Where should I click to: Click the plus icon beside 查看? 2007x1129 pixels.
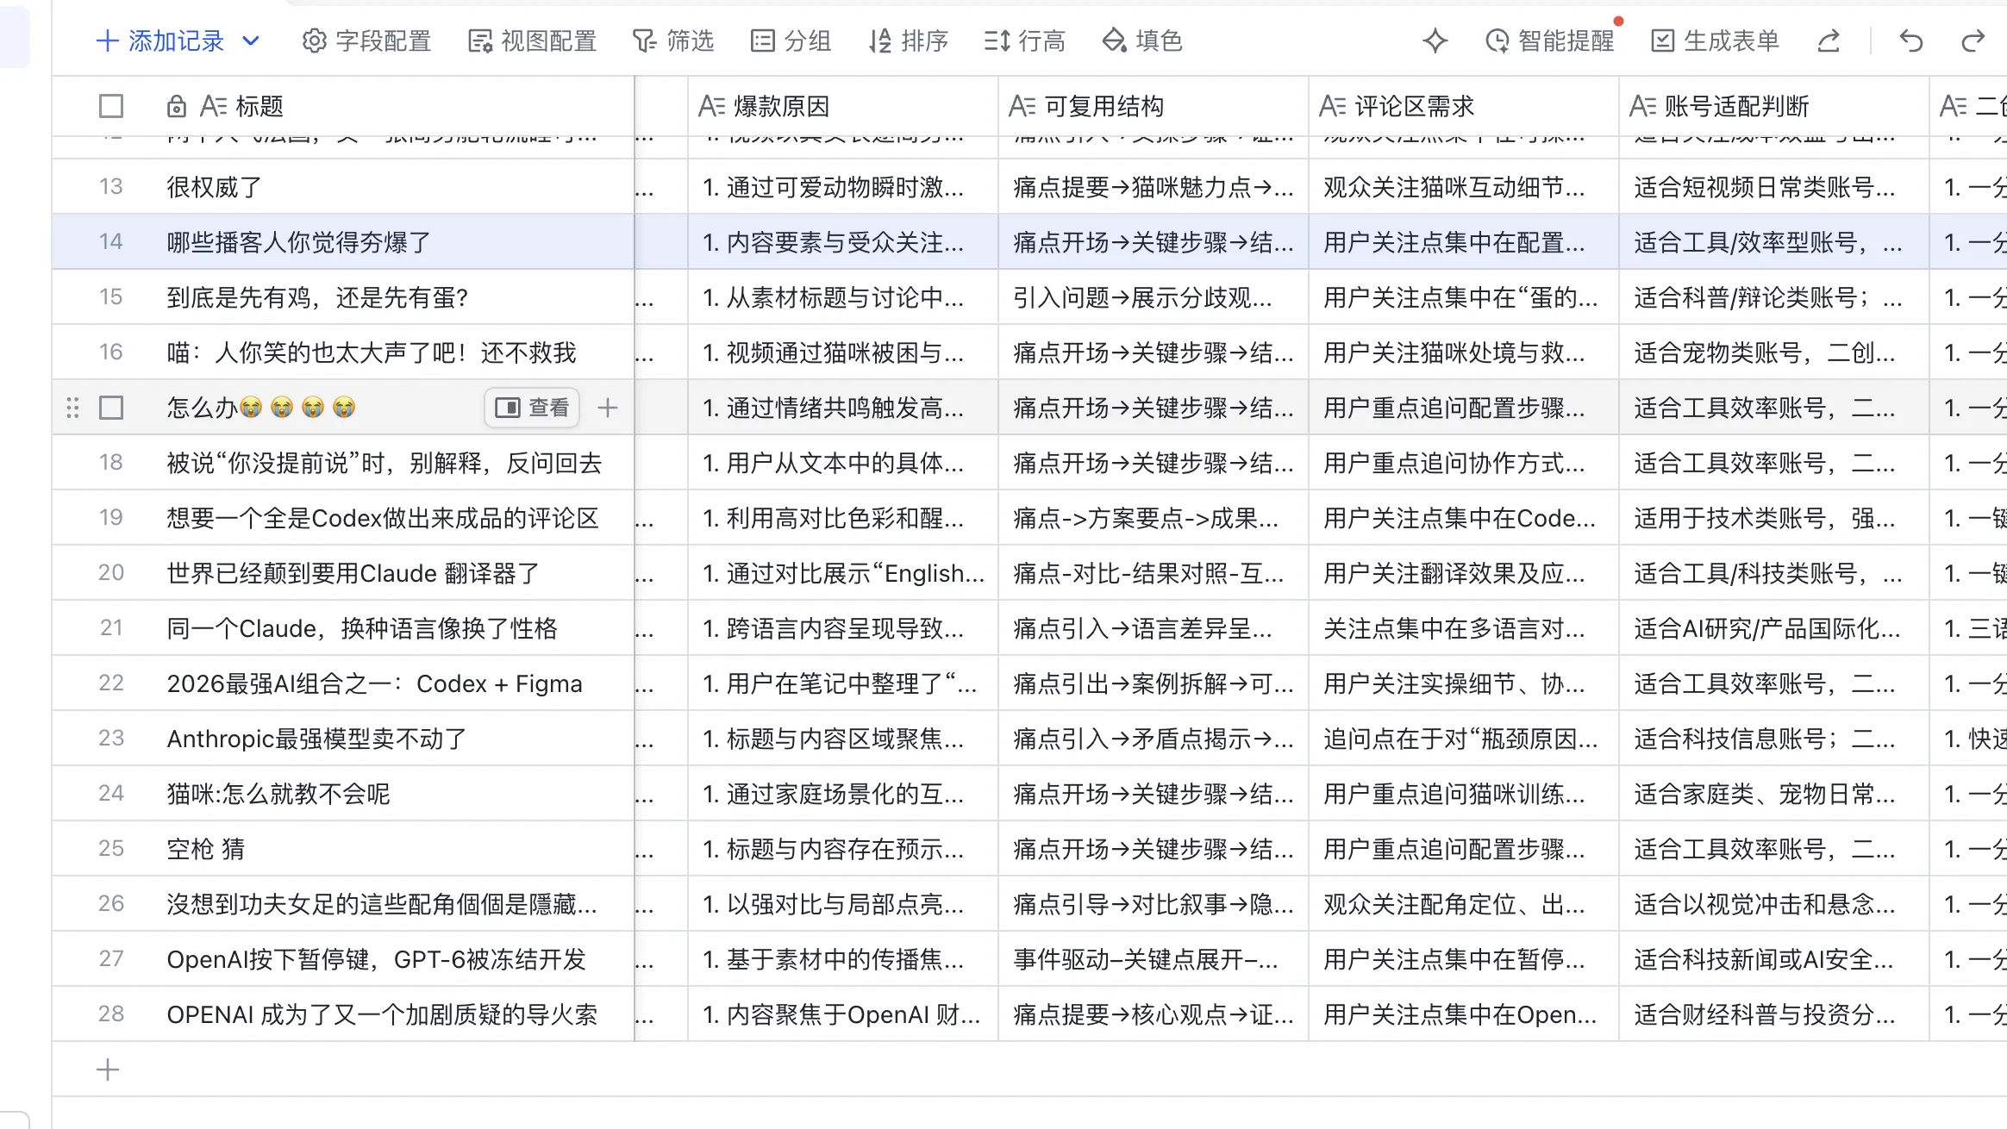tap(608, 408)
